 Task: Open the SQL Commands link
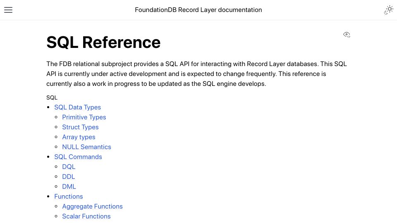(78, 157)
